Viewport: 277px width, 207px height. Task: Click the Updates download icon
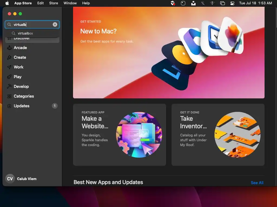coord(9,106)
